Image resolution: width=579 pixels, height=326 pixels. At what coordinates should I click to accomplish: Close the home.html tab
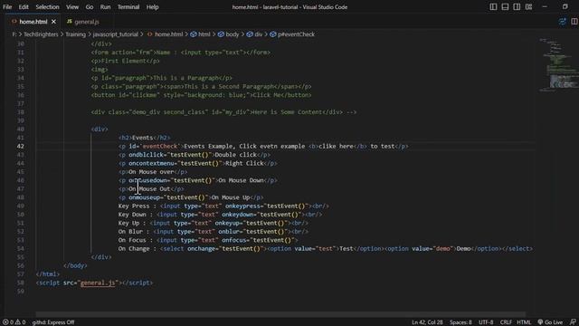pos(54,22)
